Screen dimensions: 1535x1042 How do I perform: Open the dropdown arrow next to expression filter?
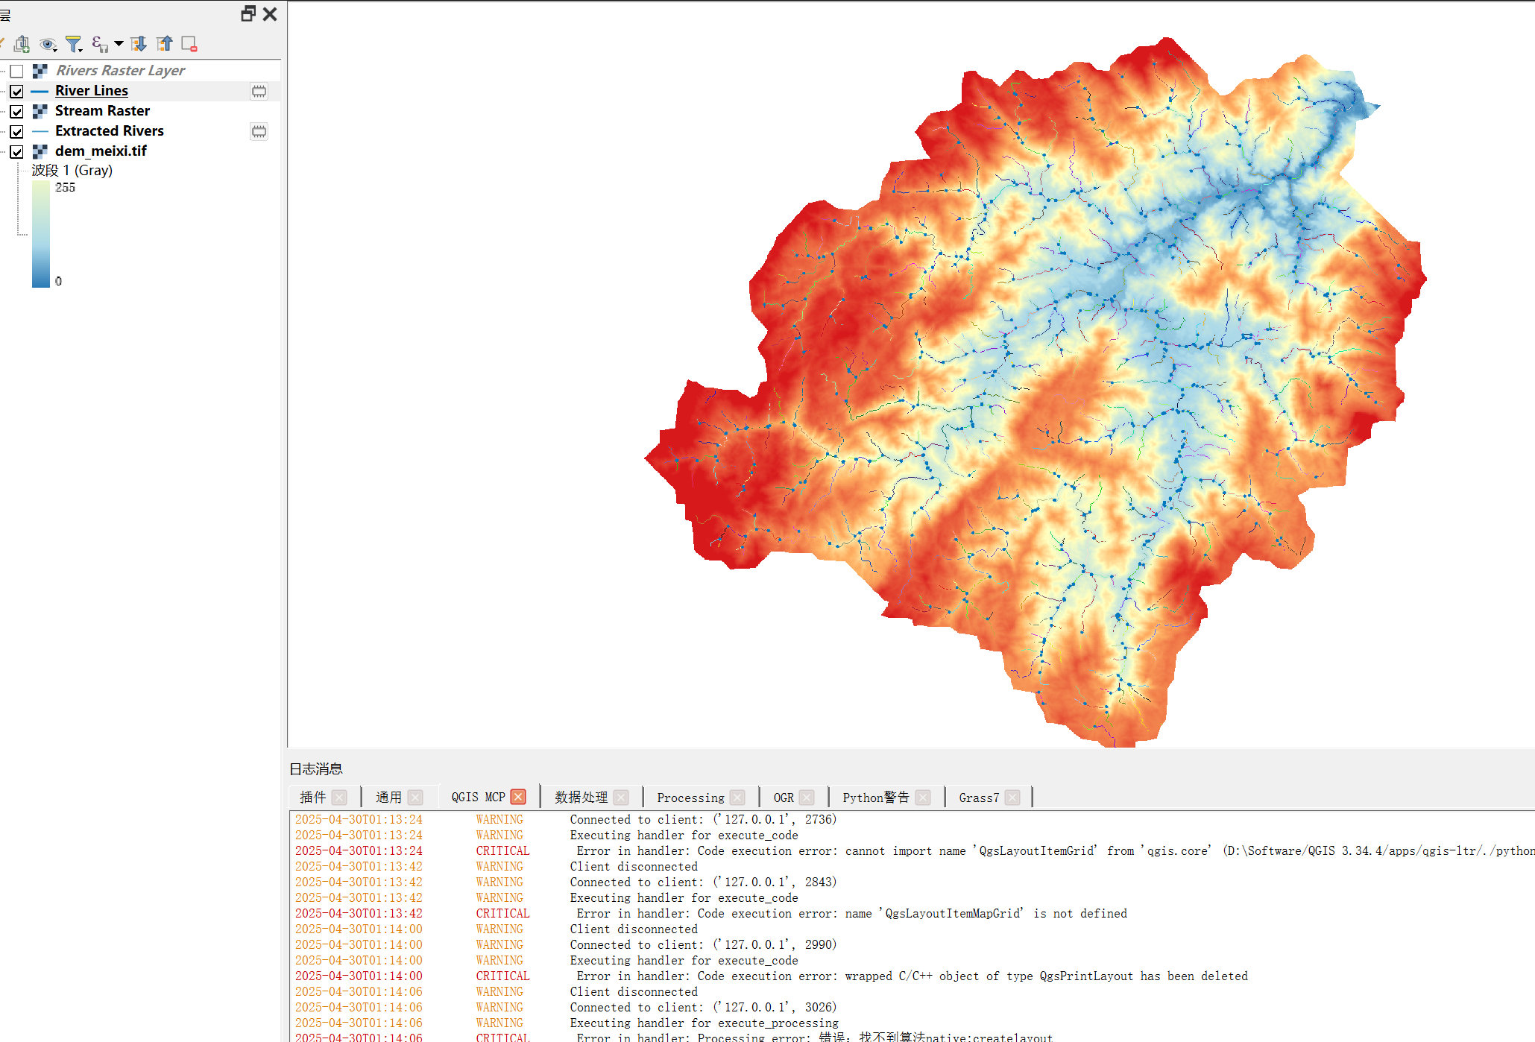[119, 45]
